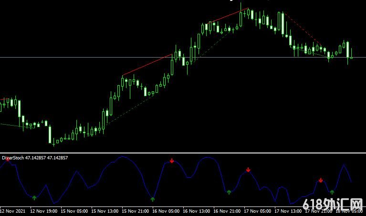Viewport: 366px width, 216px height.
Task: Click divider between price chart and indicator
Action: tap(183, 153)
